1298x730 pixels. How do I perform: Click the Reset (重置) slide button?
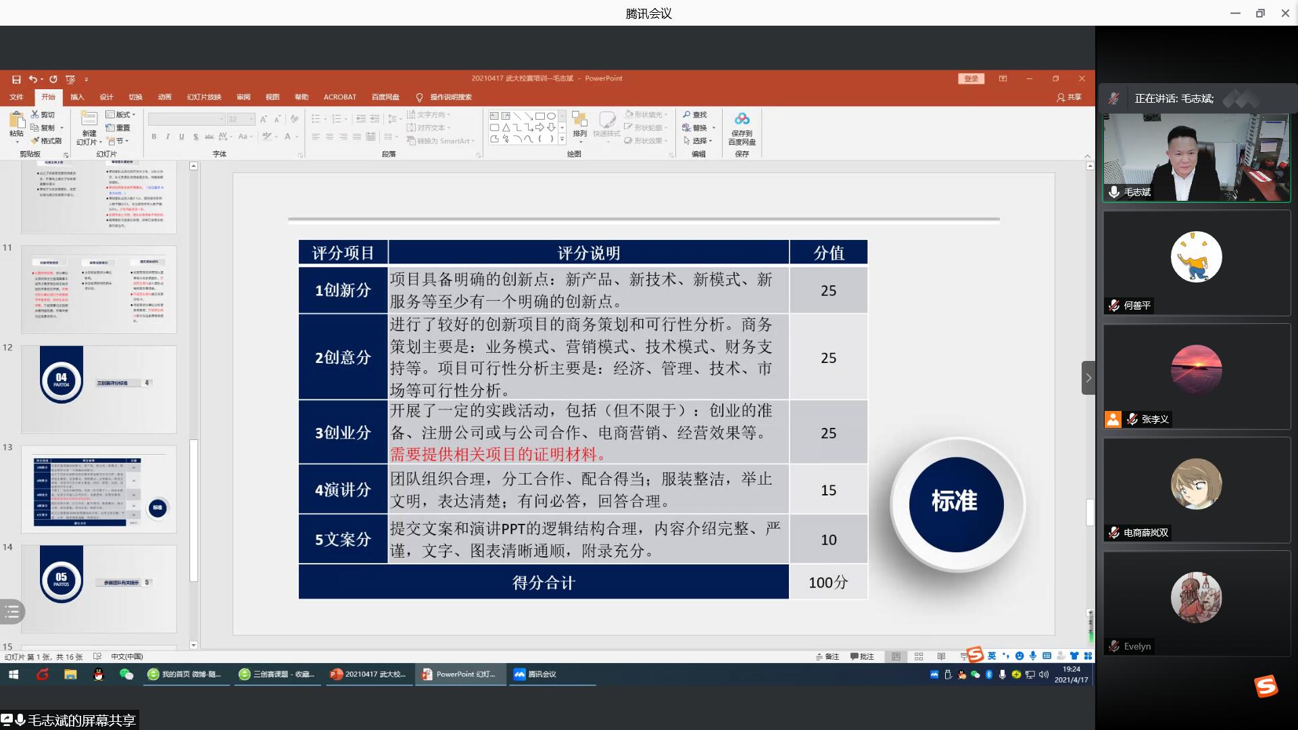[x=118, y=128]
